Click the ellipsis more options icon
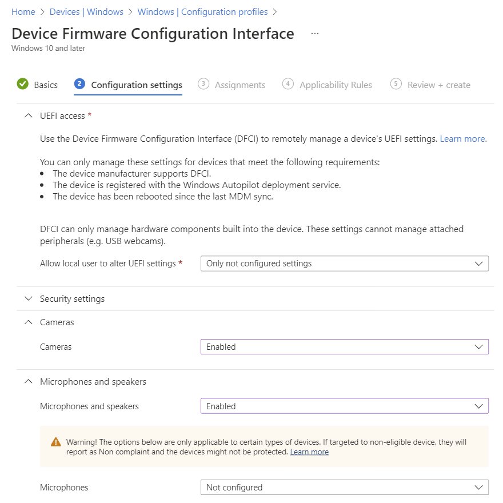The height and width of the screenshot is (503, 503). [315, 34]
